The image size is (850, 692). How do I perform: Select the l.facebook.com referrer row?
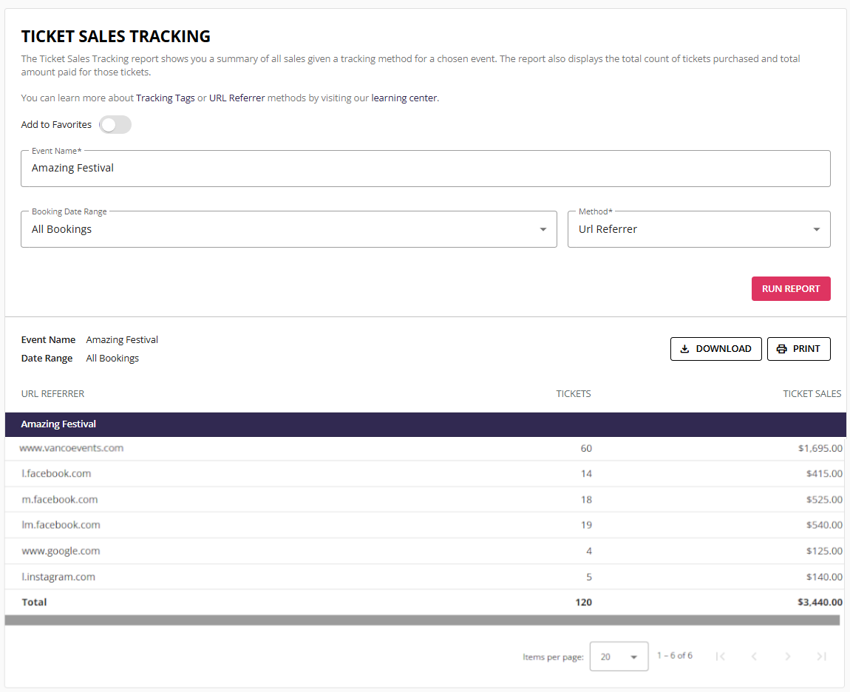pyautogui.click(x=426, y=474)
